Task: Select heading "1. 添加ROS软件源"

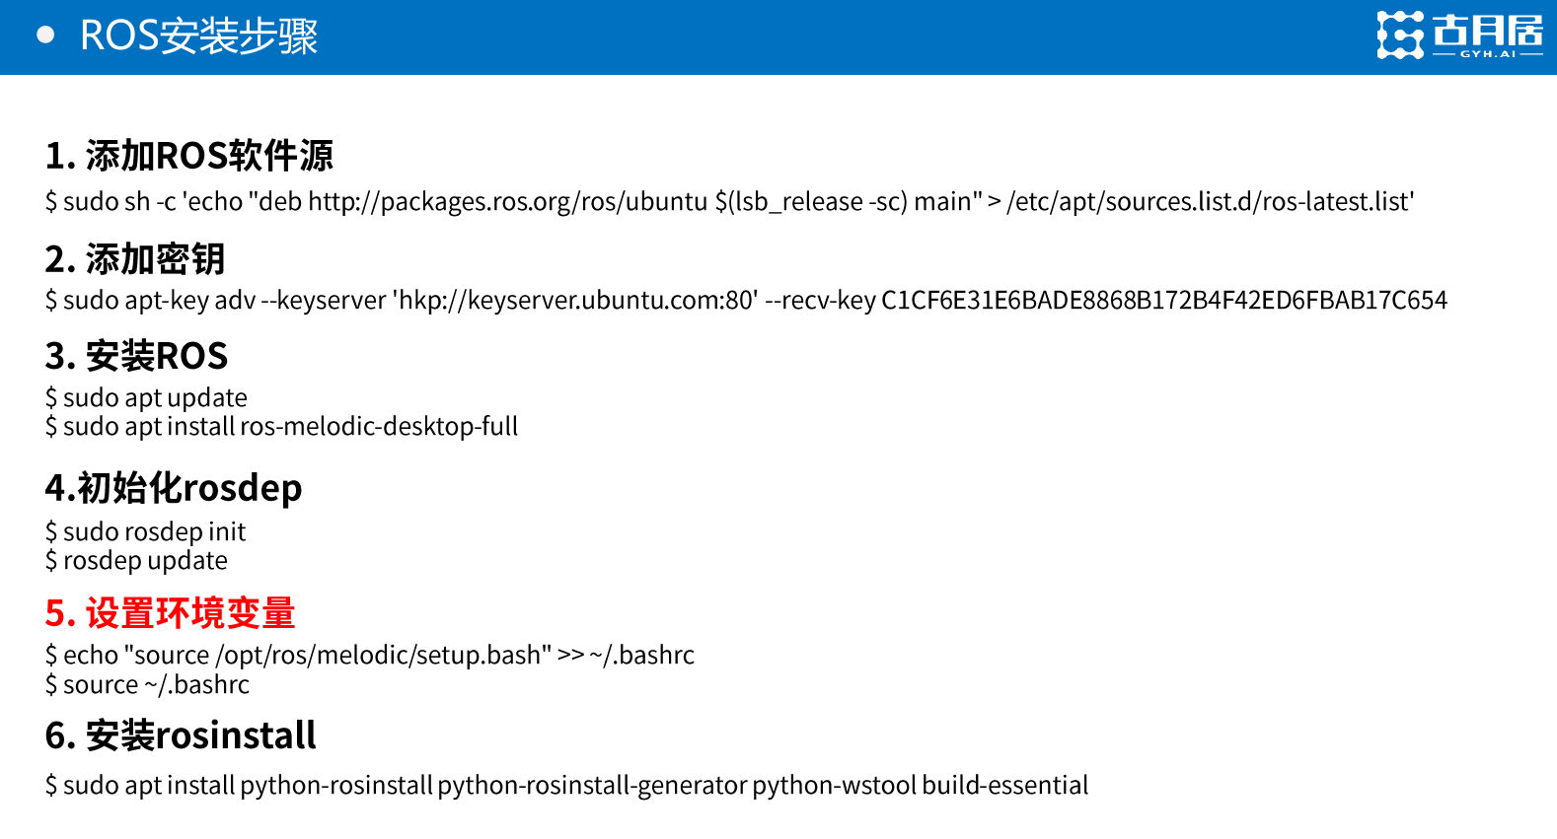Action: [x=189, y=156]
